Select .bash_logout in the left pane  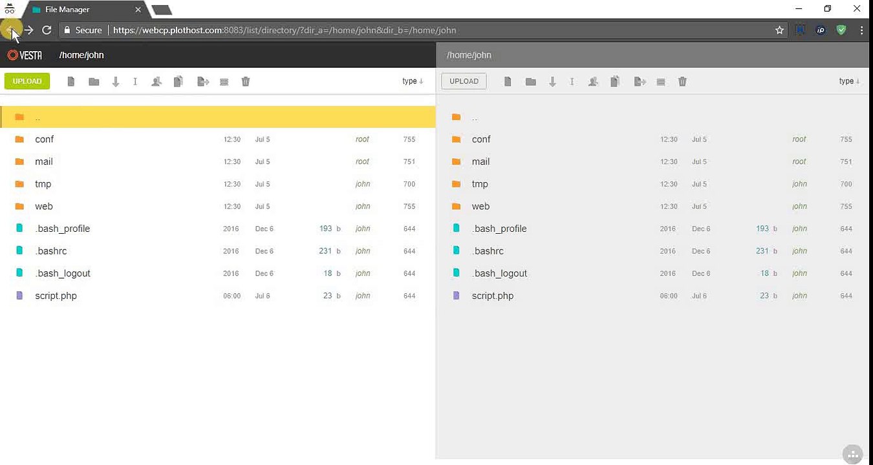tap(217, 273)
